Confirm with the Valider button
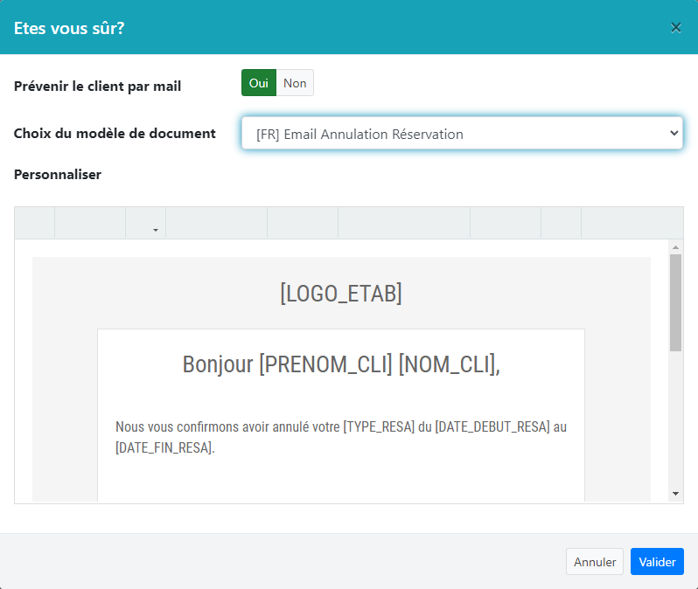The image size is (698, 589). pyautogui.click(x=657, y=562)
